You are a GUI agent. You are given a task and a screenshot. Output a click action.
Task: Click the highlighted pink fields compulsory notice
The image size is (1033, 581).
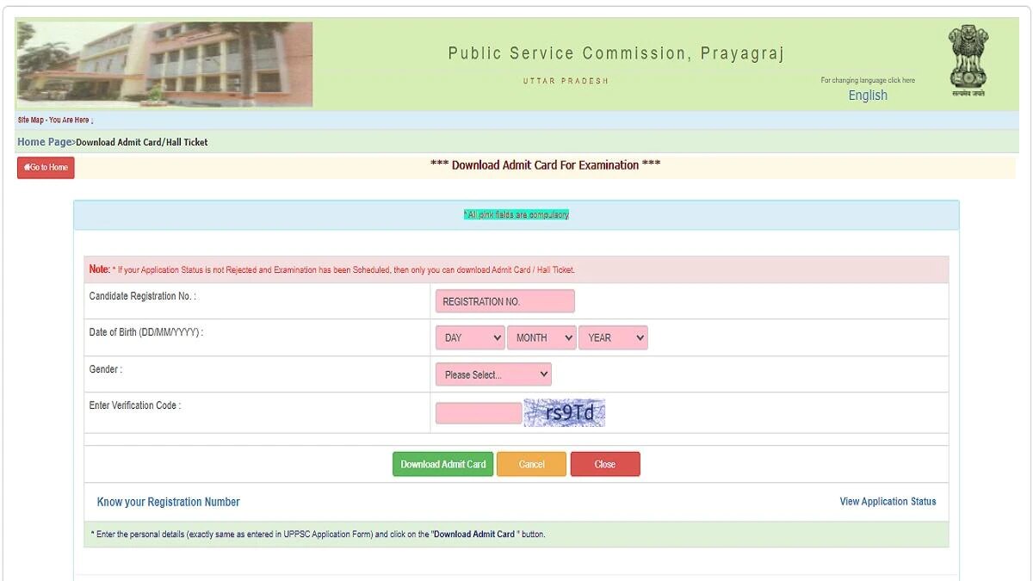point(516,213)
